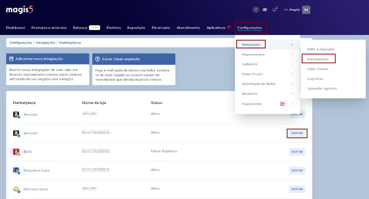The width and height of the screenshot is (369, 199).
Task: Click the M user avatar
Action: pyautogui.click(x=306, y=10)
